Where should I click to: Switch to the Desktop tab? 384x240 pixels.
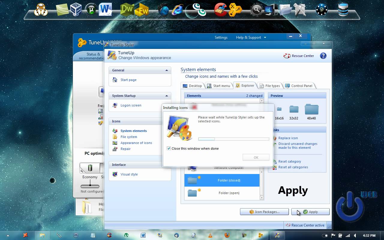click(x=193, y=86)
